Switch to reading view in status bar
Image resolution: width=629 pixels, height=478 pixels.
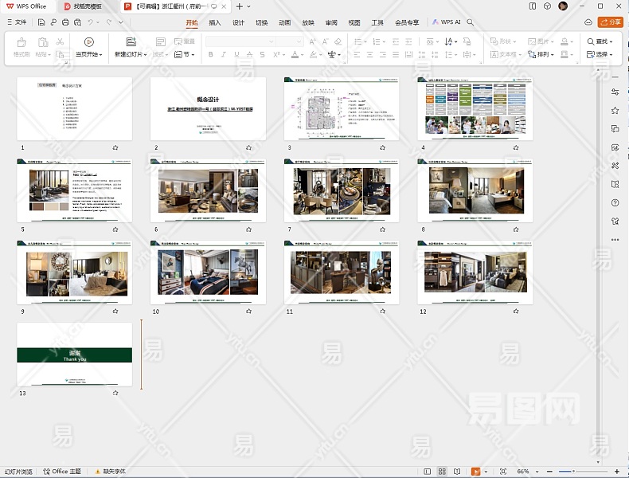[456, 472]
